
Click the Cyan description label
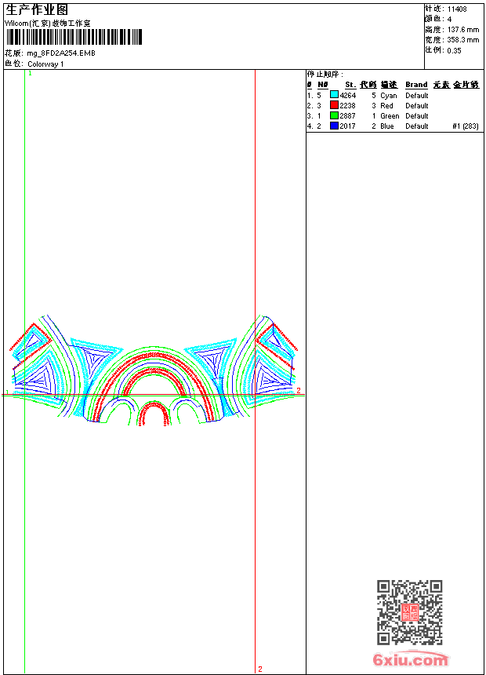(x=388, y=96)
